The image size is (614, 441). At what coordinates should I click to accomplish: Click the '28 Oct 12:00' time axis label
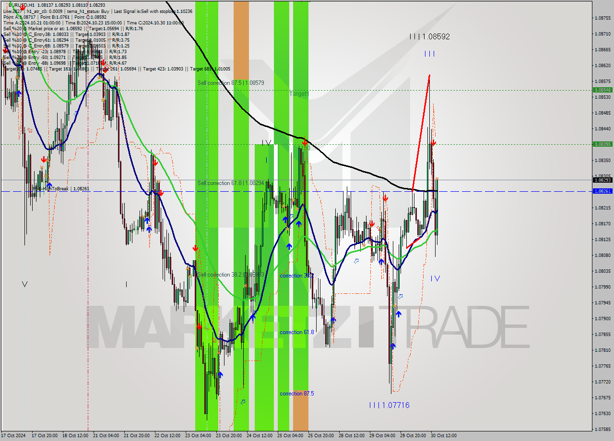[352, 436]
